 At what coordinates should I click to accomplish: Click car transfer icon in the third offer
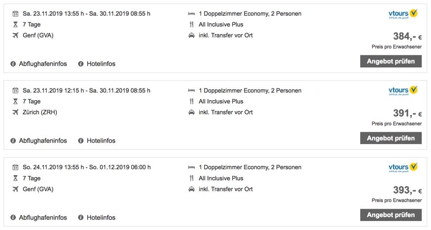point(191,189)
